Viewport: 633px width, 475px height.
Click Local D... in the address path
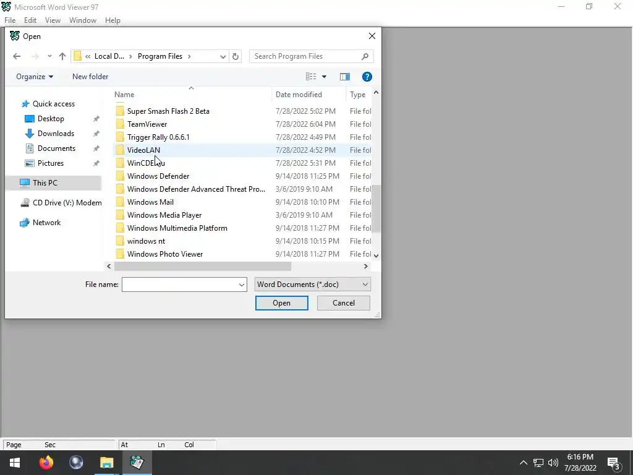(x=109, y=56)
